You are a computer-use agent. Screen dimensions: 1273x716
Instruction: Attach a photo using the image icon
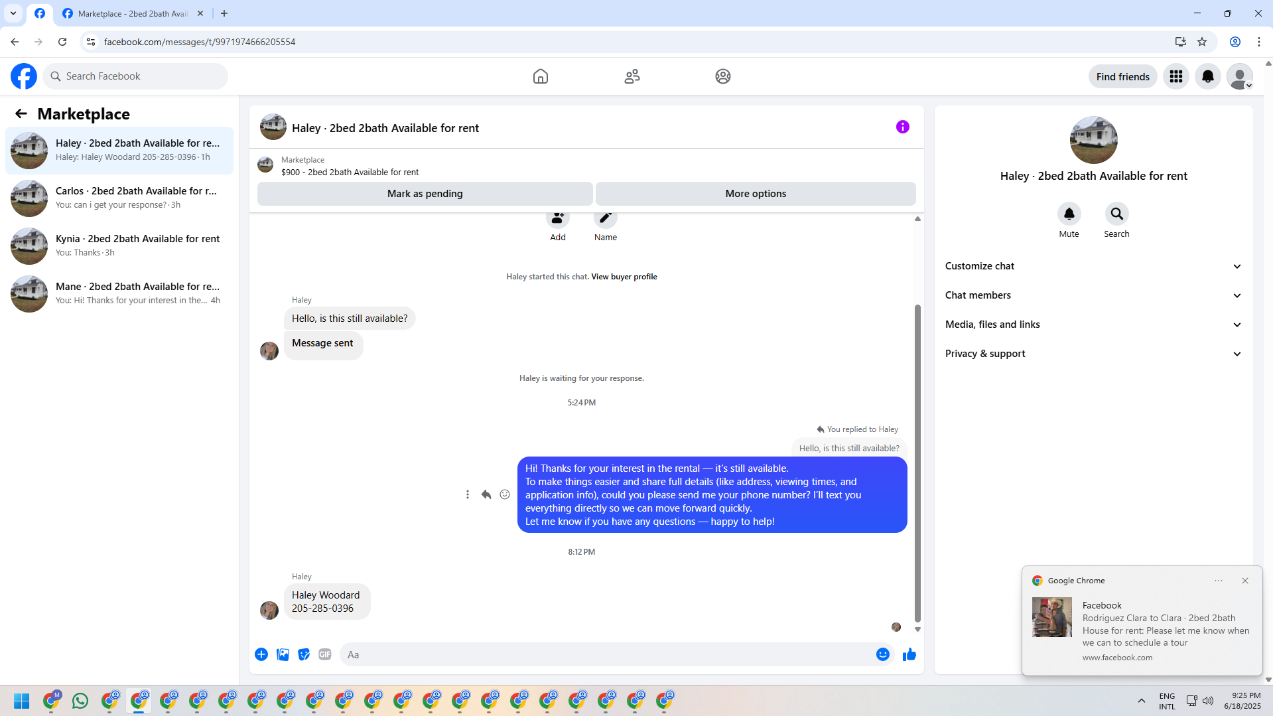283,654
